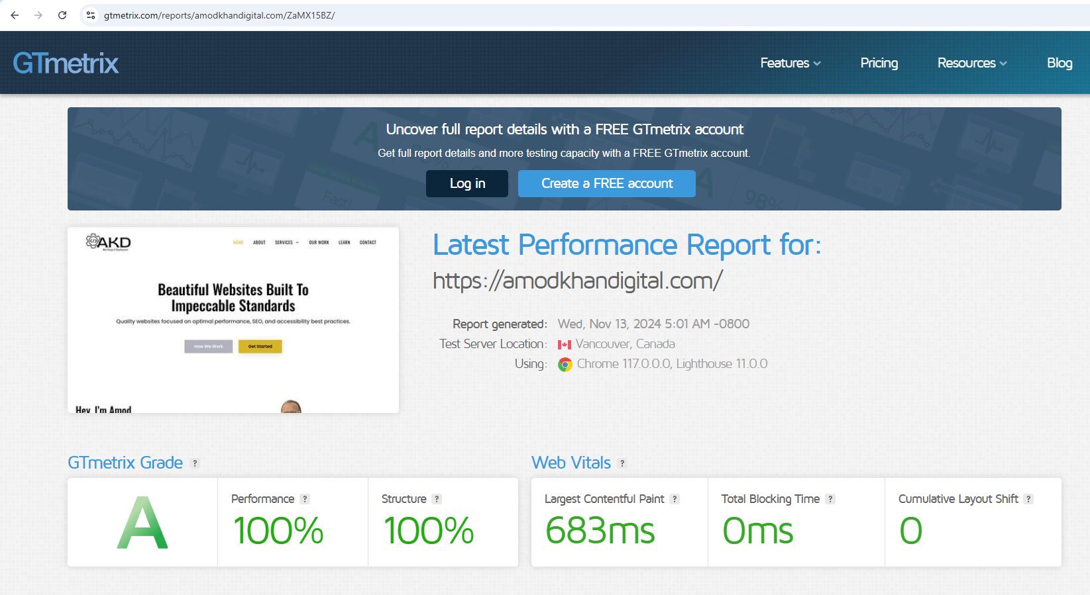Expand the Resources dropdown menu
The width and height of the screenshot is (1090, 595).
pos(971,63)
